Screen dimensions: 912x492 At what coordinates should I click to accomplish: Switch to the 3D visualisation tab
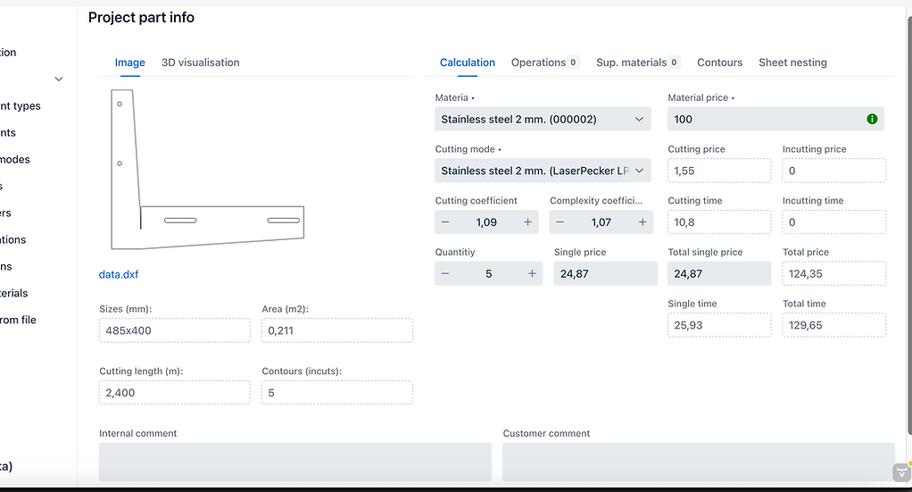tap(200, 63)
